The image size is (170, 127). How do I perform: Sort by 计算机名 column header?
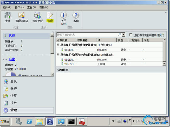pos(66,40)
